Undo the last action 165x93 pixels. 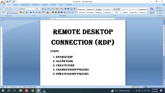[10, 2]
